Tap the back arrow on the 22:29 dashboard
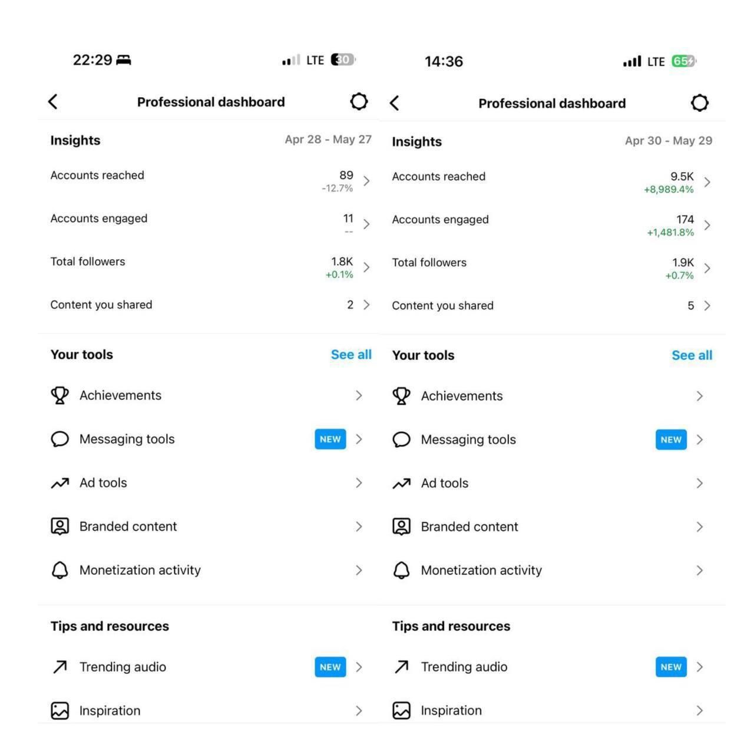Viewport: 754px width, 754px height. tap(53, 101)
